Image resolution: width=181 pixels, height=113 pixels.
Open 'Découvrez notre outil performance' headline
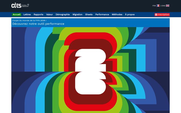click(38, 24)
